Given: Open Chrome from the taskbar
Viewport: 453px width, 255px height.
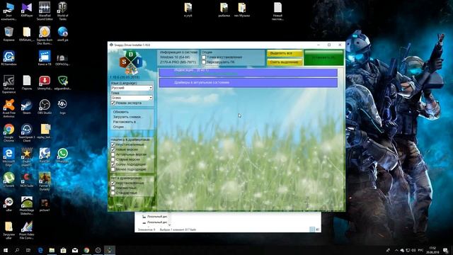Looking at the screenshot, I should 86,250.
